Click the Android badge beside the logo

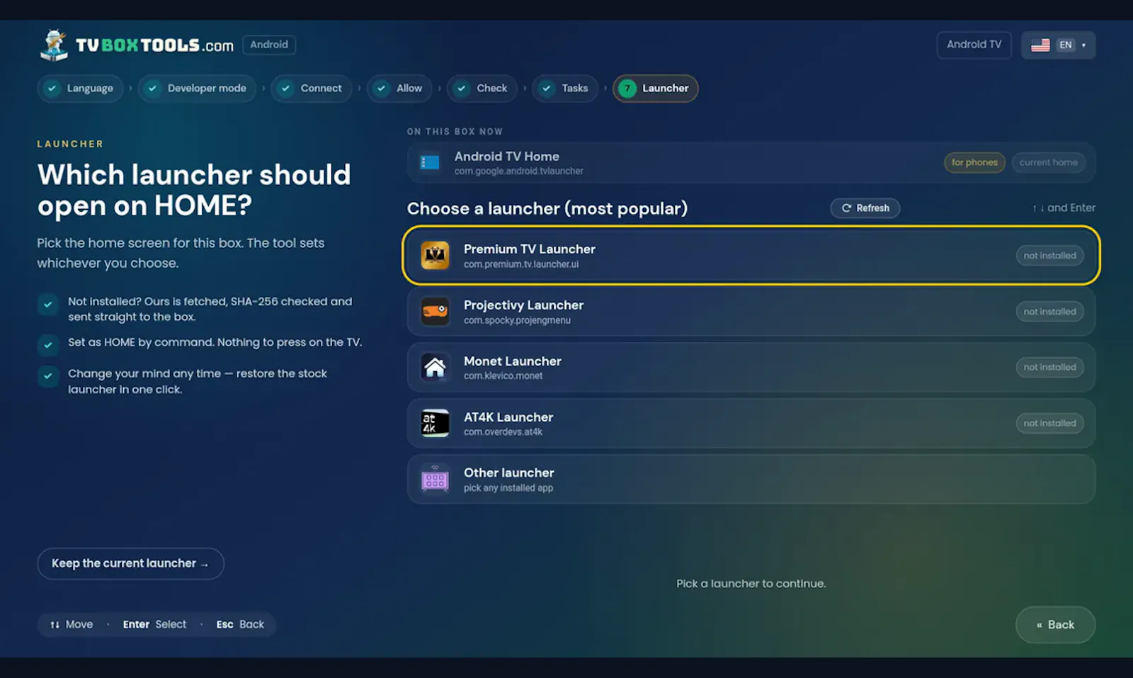[269, 45]
